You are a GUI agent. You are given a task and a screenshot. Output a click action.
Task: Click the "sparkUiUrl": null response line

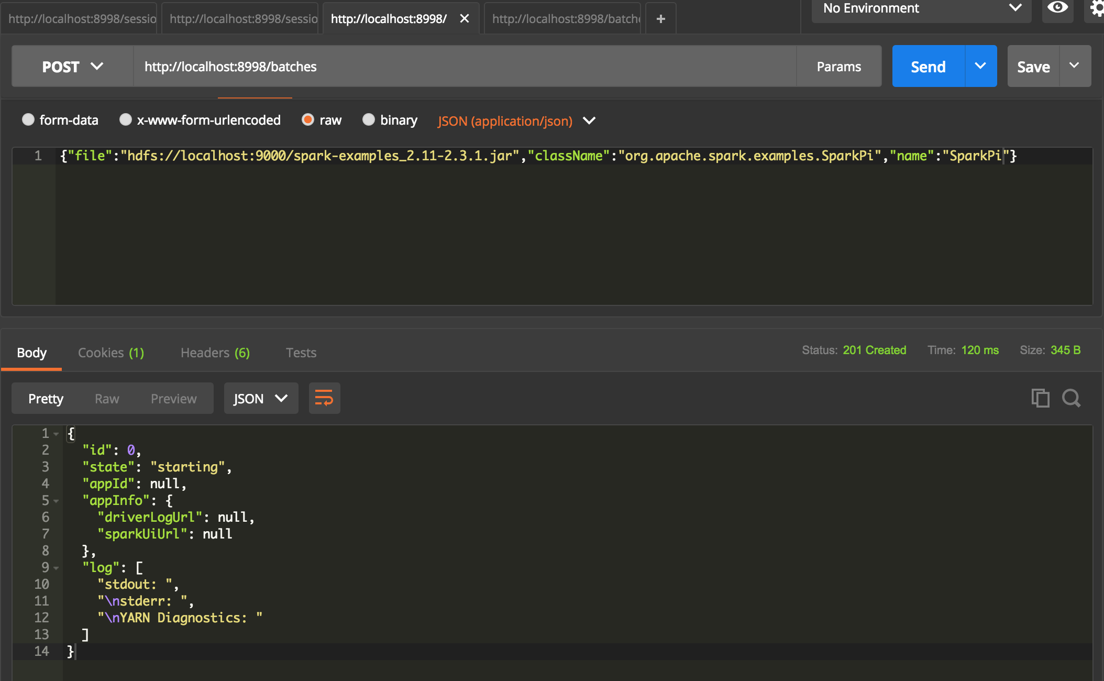pyautogui.click(x=164, y=534)
